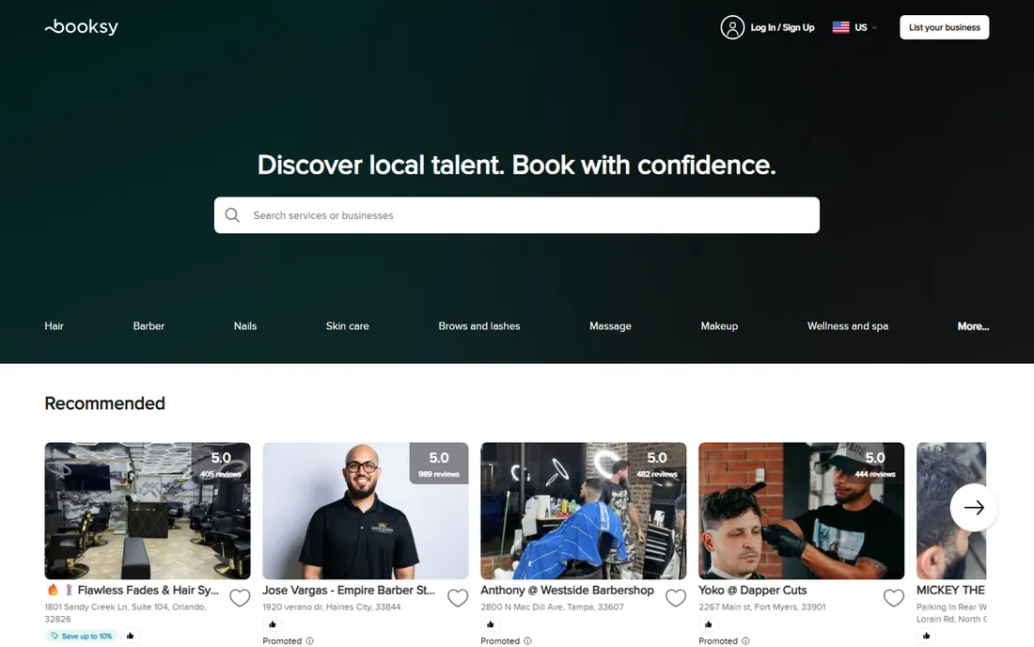Click fire emoji on Flawless Fades title

53,591
